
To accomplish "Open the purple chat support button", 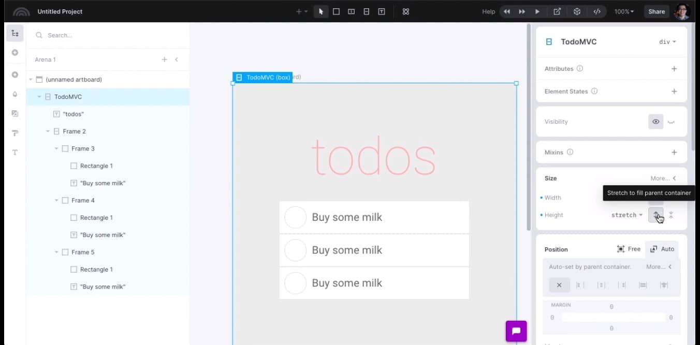I will (x=516, y=331).
